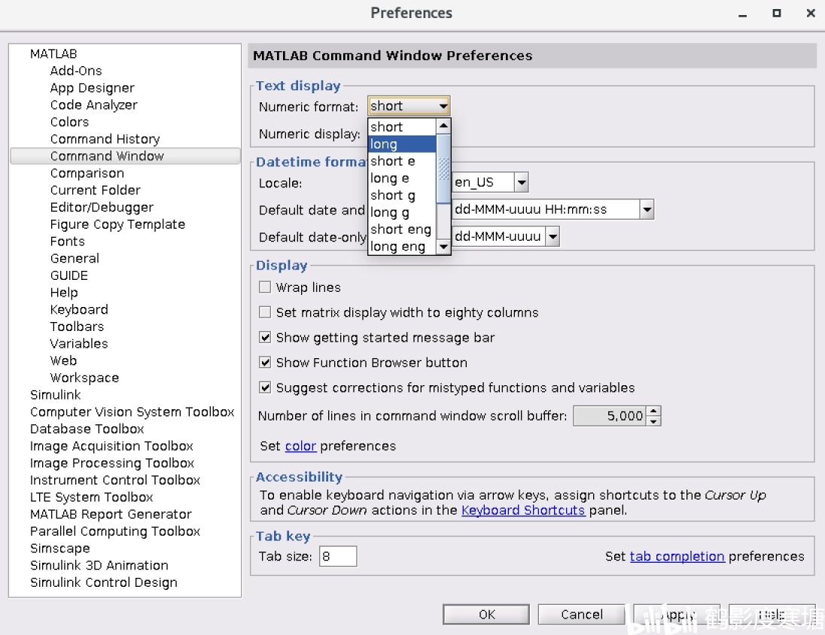This screenshot has height=635, width=825.
Task: Select Image Processing Toolbox
Action: pyautogui.click(x=112, y=463)
